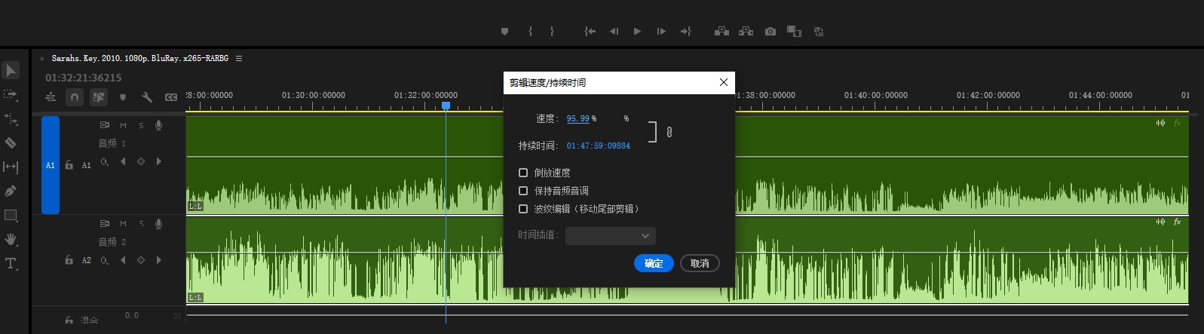Image resolution: width=1204 pixels, height=334 pixels.
Task: Open the 时间插值 dropdown
Action: tap(610, 236)
